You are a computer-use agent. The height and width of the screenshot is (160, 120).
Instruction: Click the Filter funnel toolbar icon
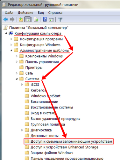click(60, 20)
